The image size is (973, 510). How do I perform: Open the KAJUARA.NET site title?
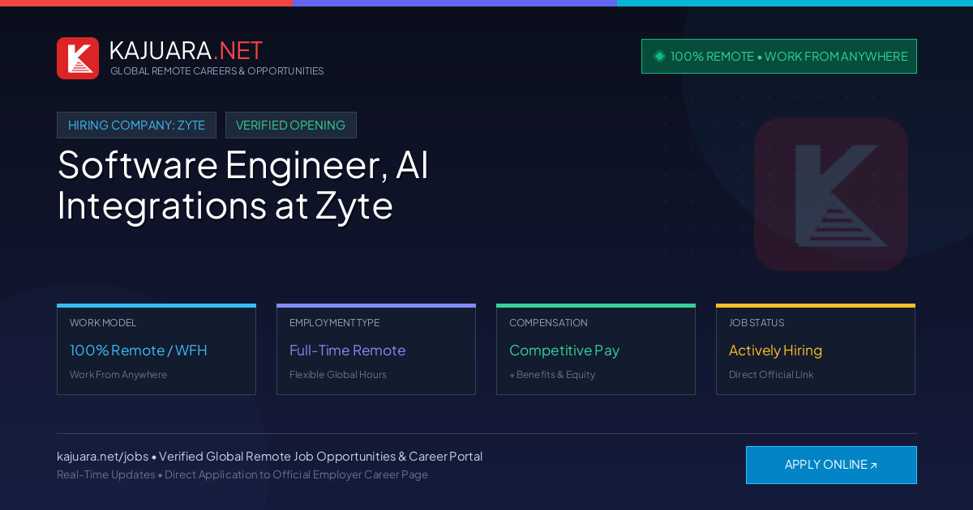186,50
